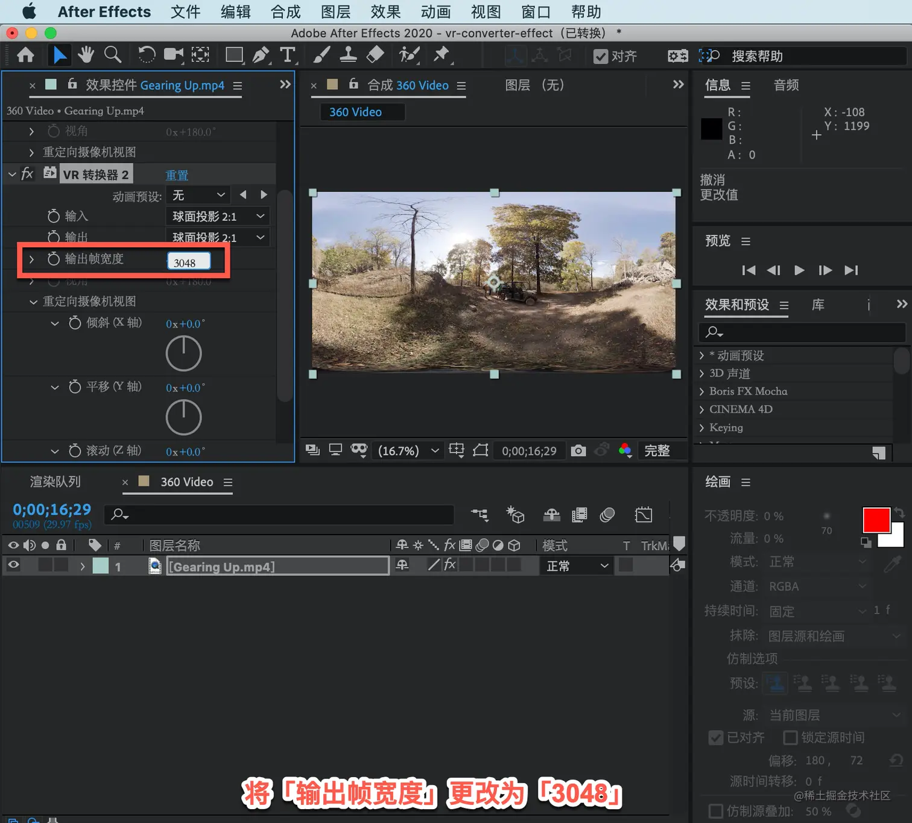Screen dimensions: 912x823
Task: Open the channel and color management icon
Action: [625, 451]
